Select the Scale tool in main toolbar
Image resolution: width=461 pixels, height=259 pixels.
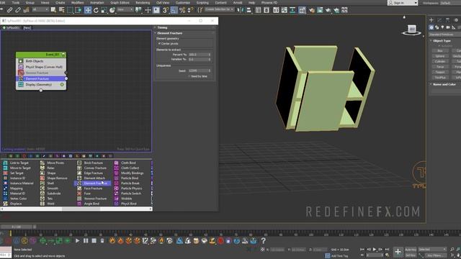(104, 10)
